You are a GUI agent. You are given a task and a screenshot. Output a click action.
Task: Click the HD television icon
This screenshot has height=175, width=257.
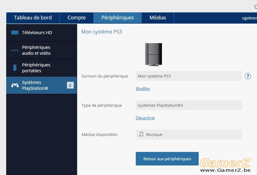(15, 33)
